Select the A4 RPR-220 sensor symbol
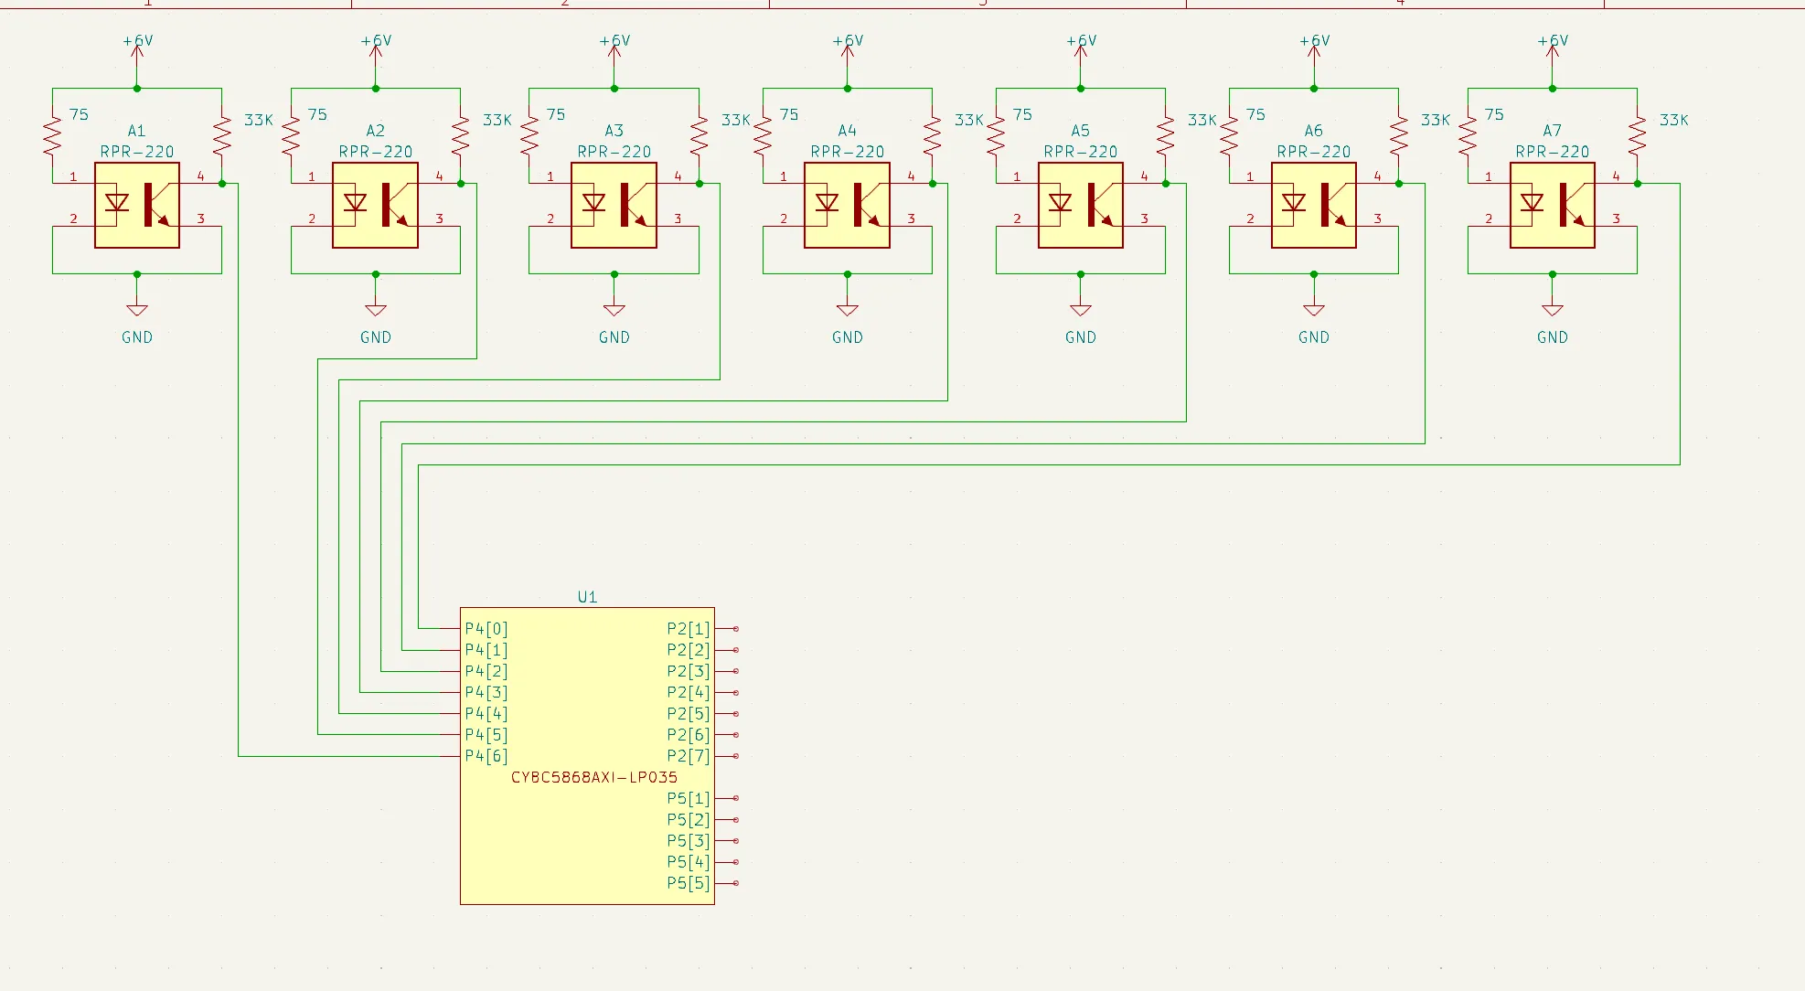The image size is (1805, 991). point(847,205)
